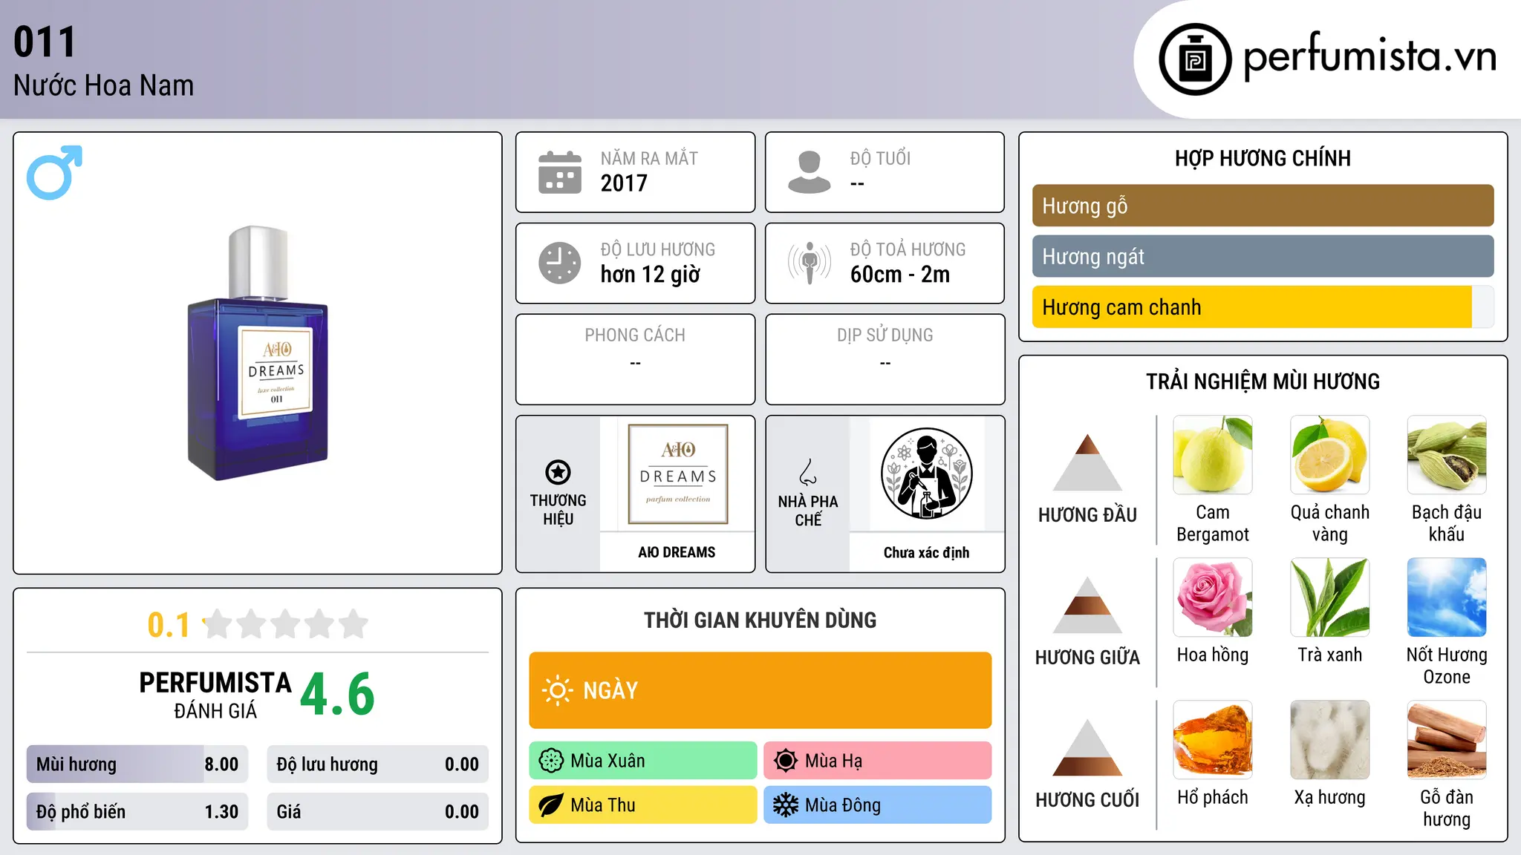Click the product title 011
The width and height of the screenshot is (1521, 855).
click(45, 42)
